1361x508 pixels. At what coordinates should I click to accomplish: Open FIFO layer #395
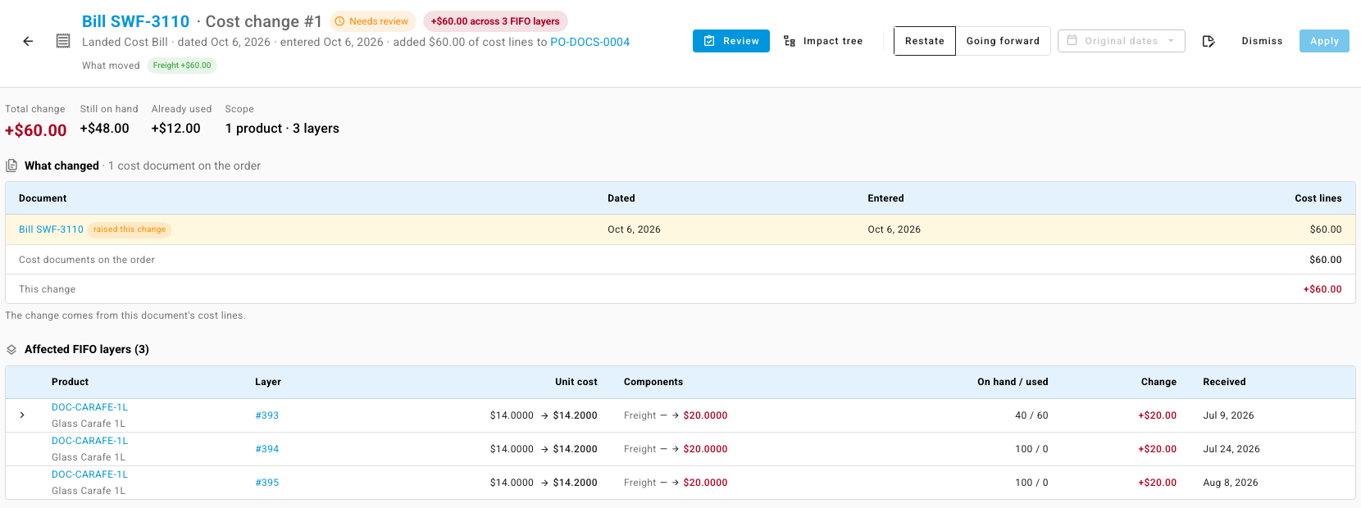pos(267,483)
